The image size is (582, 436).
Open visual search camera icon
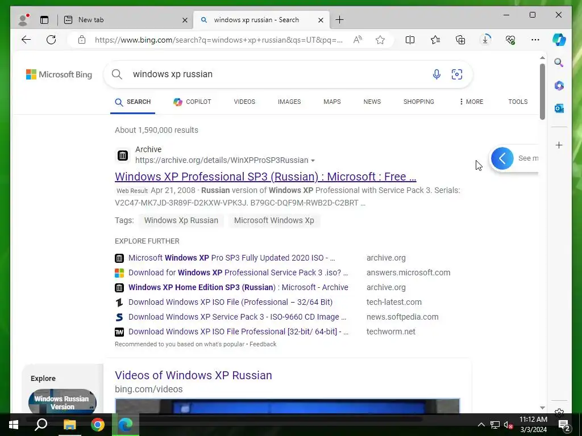pyautogui.click(x=457, y=74)
